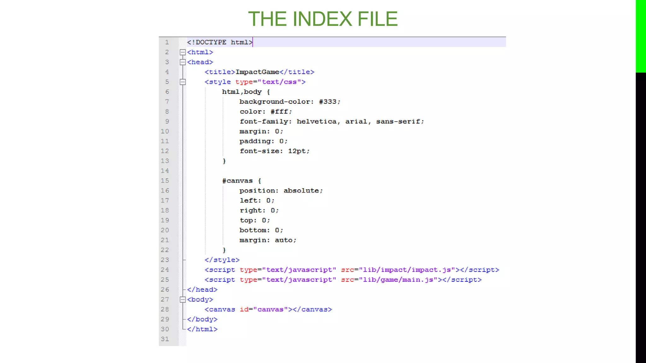The height and width of the screenshot is (363, 646).
Task: Click 'position: absolute;' declaration
Action: tap(281, 191)
